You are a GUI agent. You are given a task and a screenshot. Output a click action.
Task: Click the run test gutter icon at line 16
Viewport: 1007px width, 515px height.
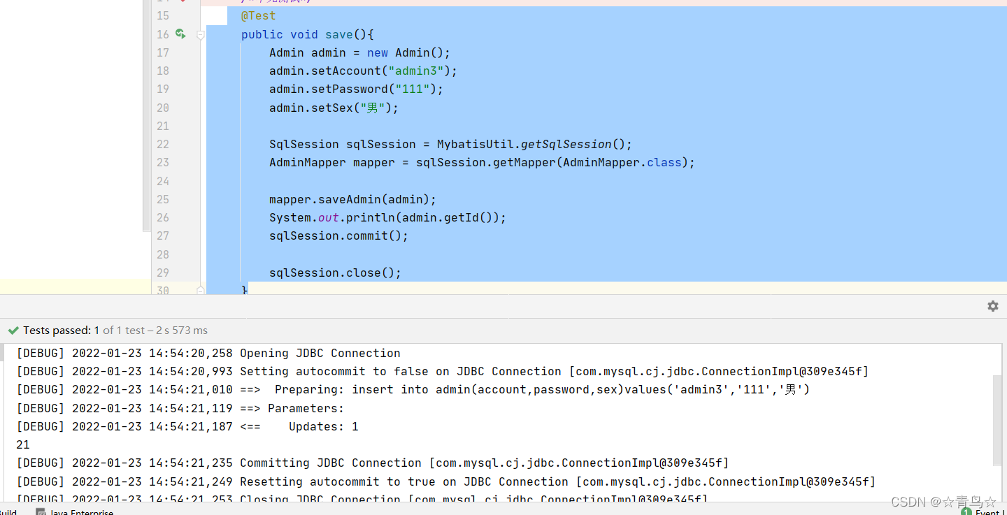[x=180, y=34]
